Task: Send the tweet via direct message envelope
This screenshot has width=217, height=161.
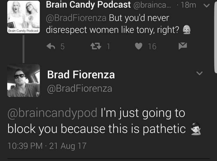Action: click(x=183, y=46)
